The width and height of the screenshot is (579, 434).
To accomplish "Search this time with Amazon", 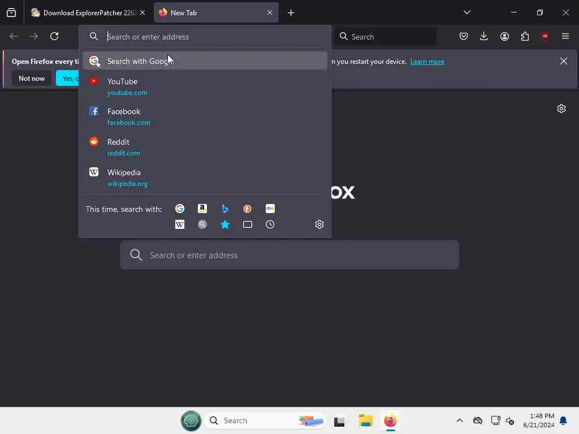I will pos(202,209).
